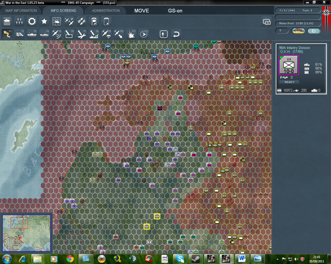331x264 pixels.
Task: Open the logistics phase report icon
Action: [94, 21]
